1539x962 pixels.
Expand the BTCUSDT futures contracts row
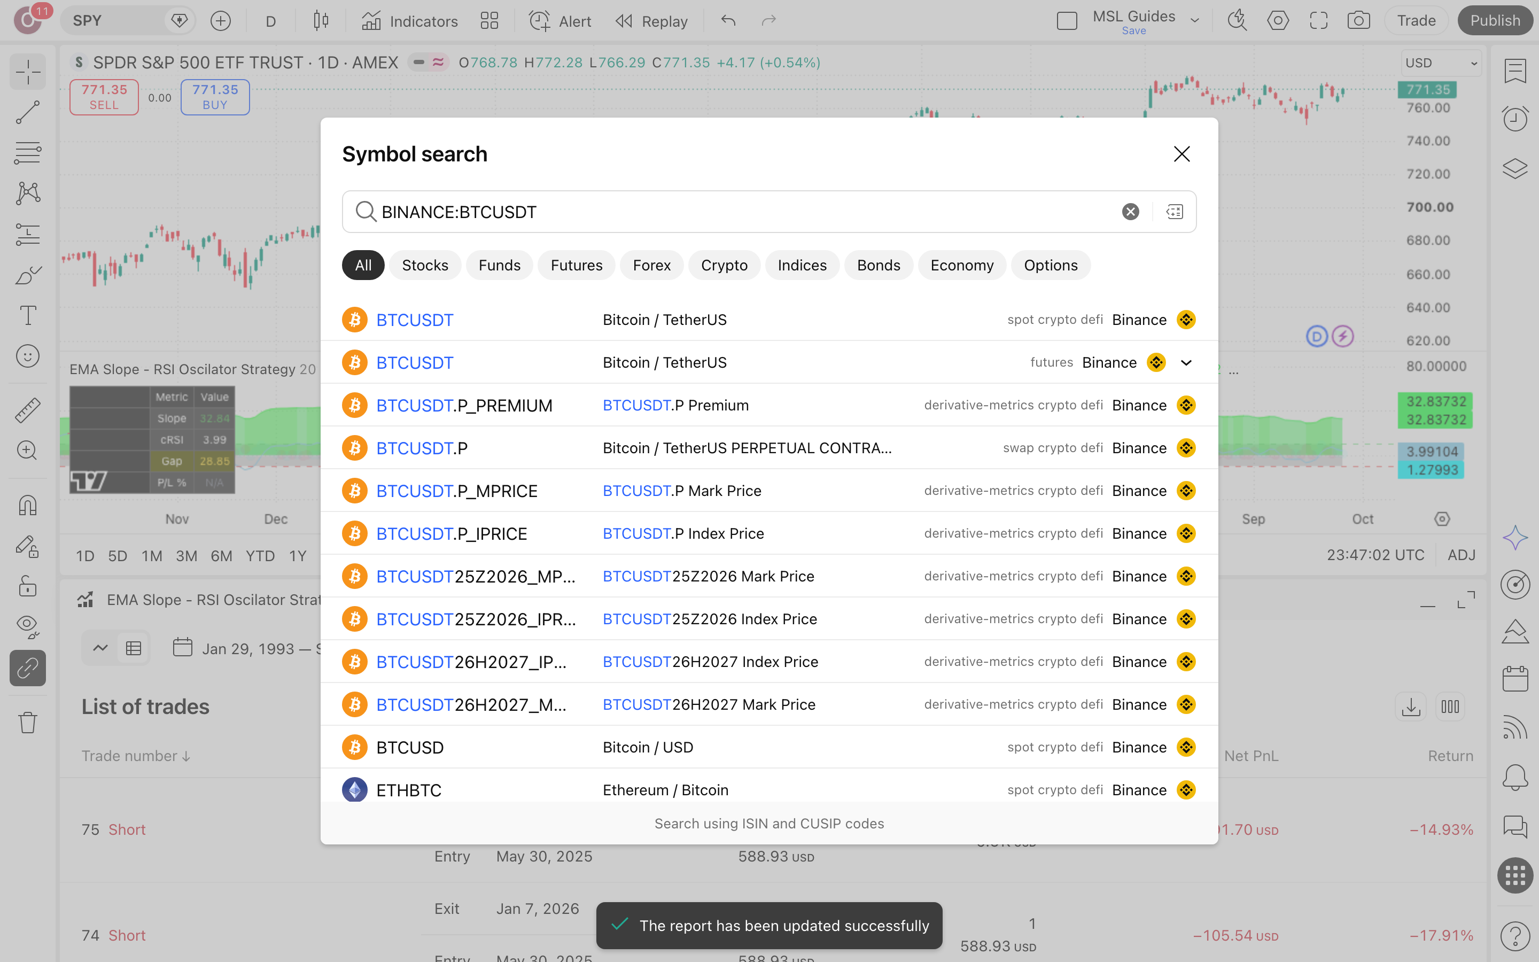(1186, 363)
